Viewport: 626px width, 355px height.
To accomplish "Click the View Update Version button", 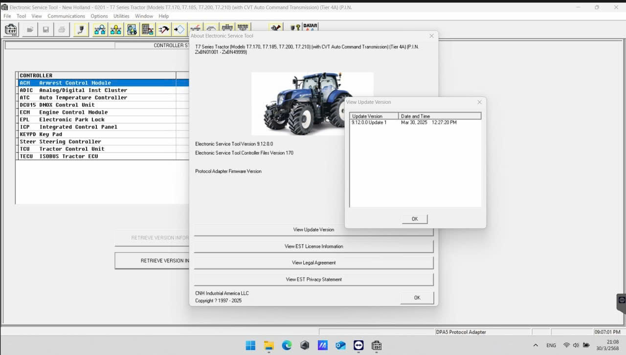I will tap(313, 230).
